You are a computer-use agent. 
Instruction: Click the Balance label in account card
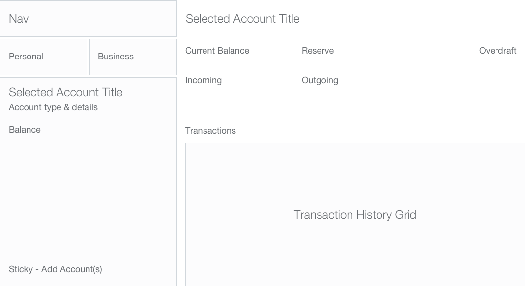click(x=25, y=130)
